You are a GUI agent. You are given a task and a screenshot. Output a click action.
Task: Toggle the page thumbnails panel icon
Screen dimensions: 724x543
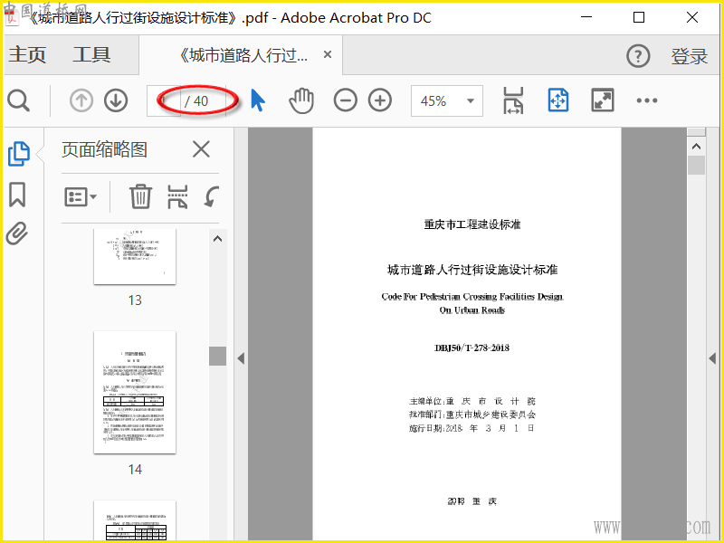point(19,154)
